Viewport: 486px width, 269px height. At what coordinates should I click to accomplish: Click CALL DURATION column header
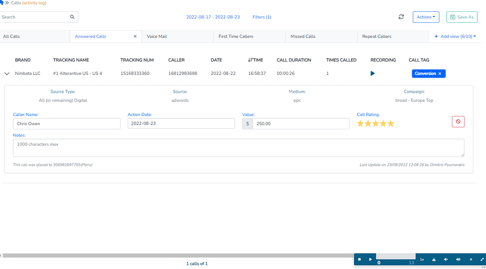pyautogui.click(x=294, y=60)
